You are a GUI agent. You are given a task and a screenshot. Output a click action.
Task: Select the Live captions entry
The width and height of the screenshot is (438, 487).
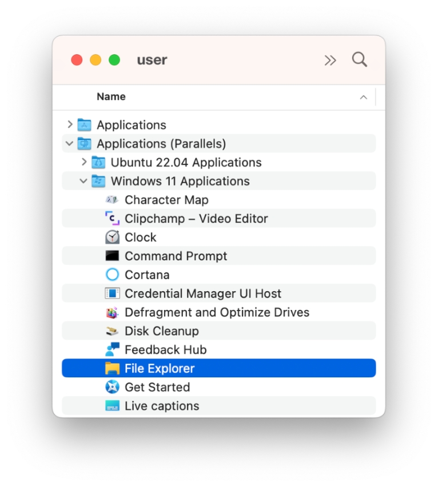tap(162, 406)
